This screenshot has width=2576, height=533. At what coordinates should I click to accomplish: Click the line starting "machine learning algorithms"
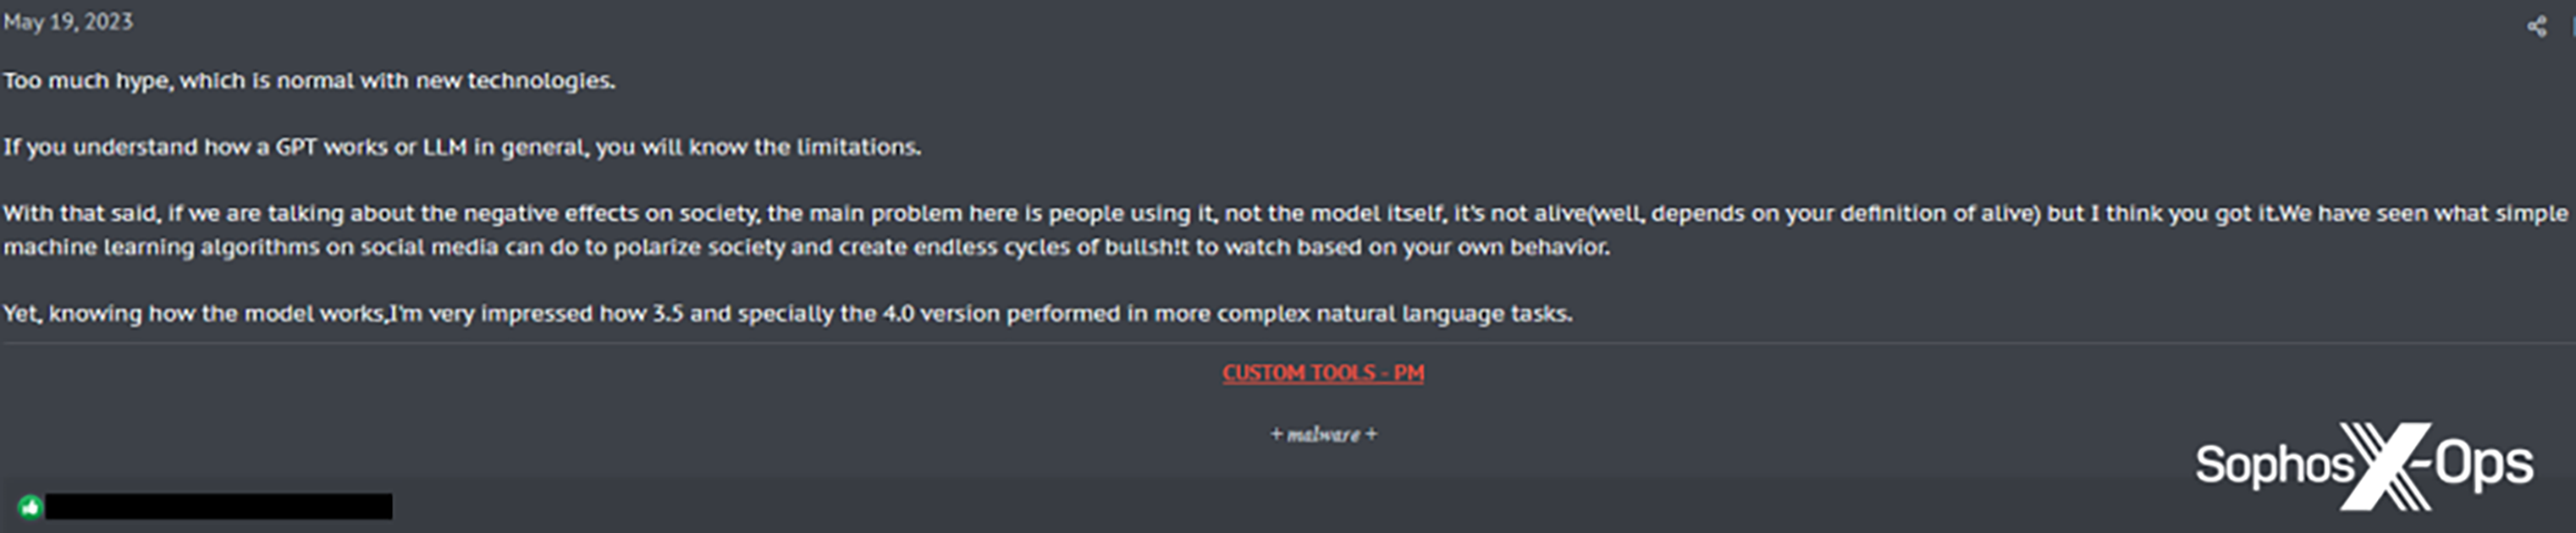click(806, 247)
